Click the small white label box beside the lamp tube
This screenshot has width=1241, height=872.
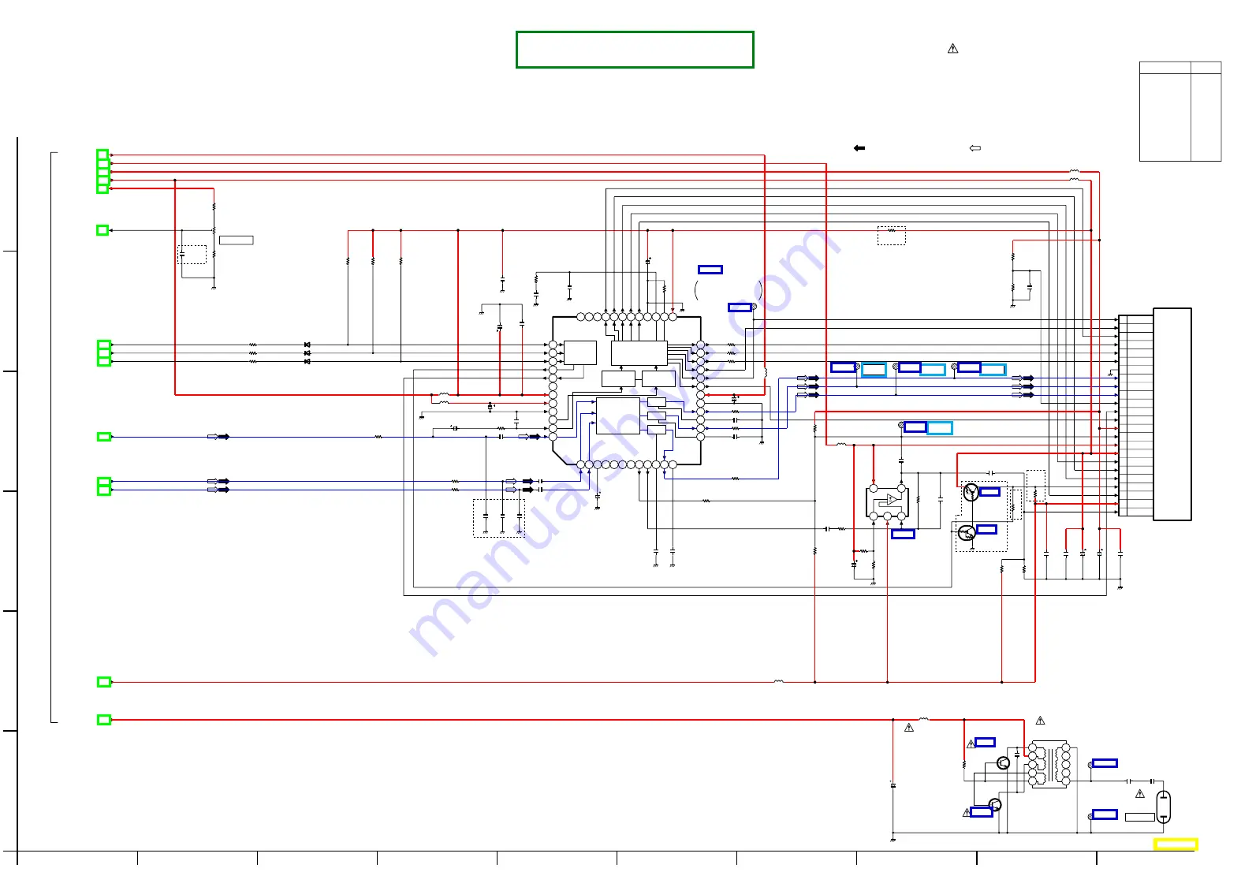pos(1139,817)
